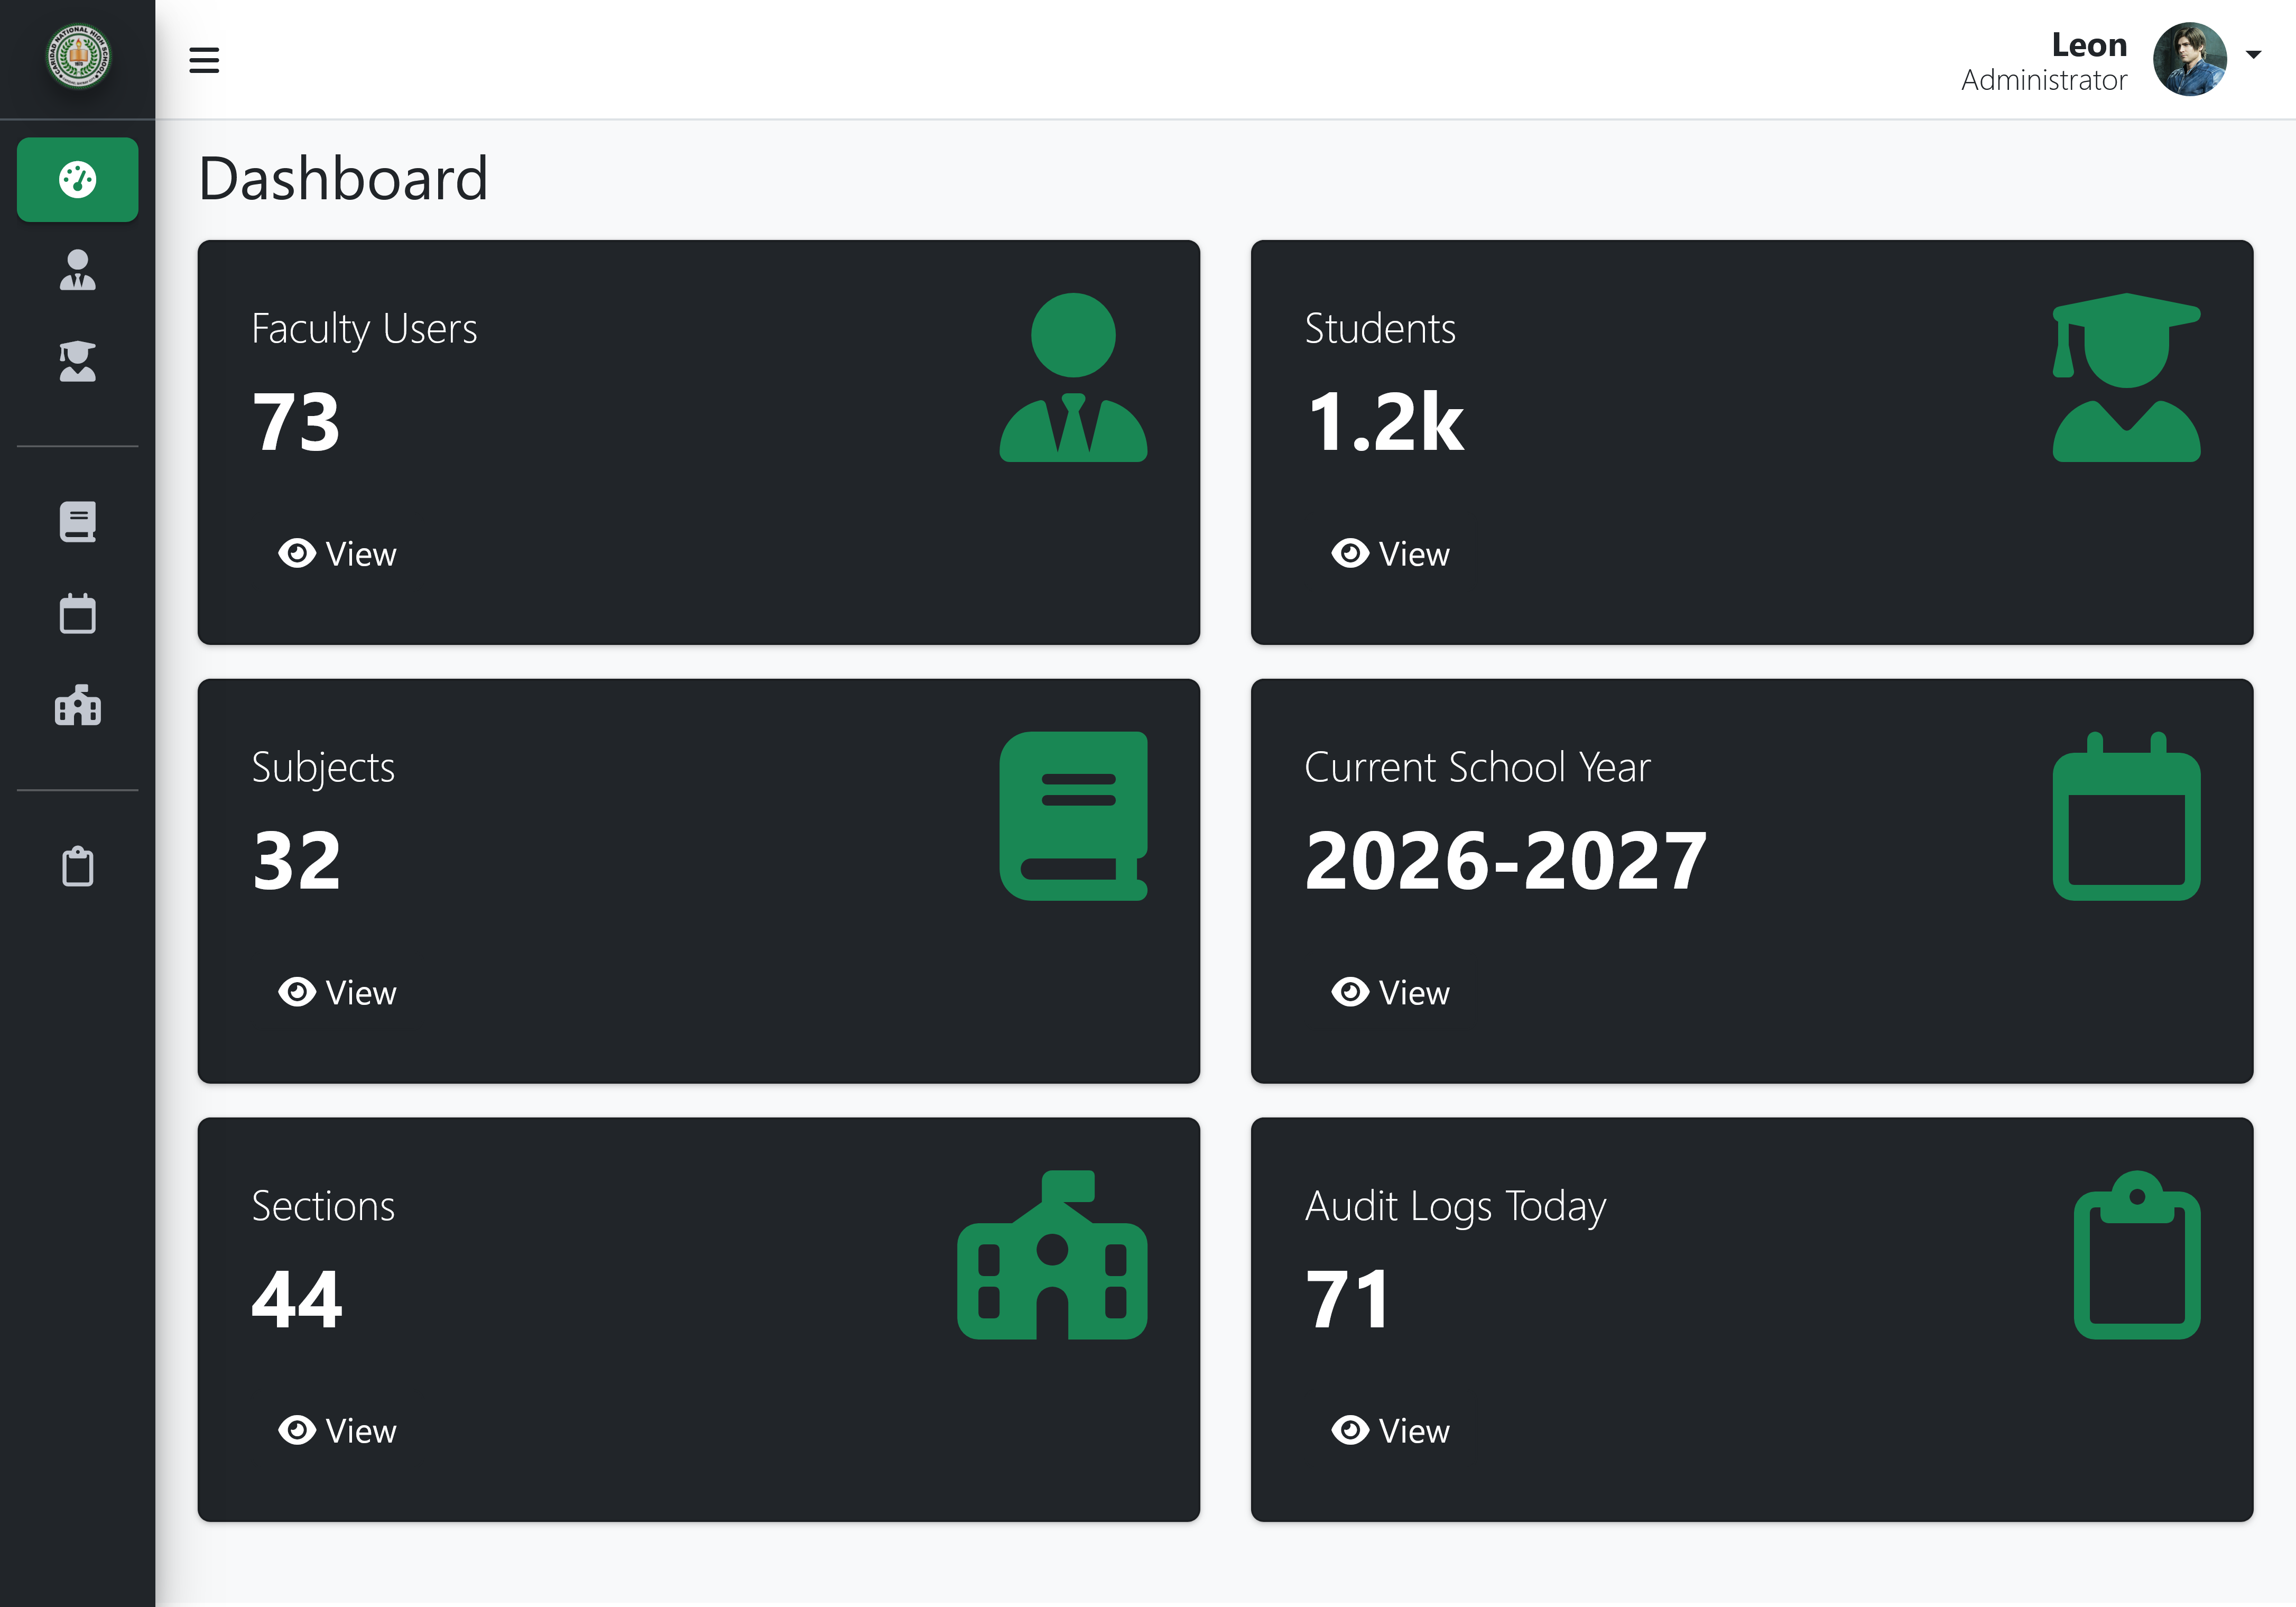Click the large green calendar icon on School Year card

pos(2126,817)
